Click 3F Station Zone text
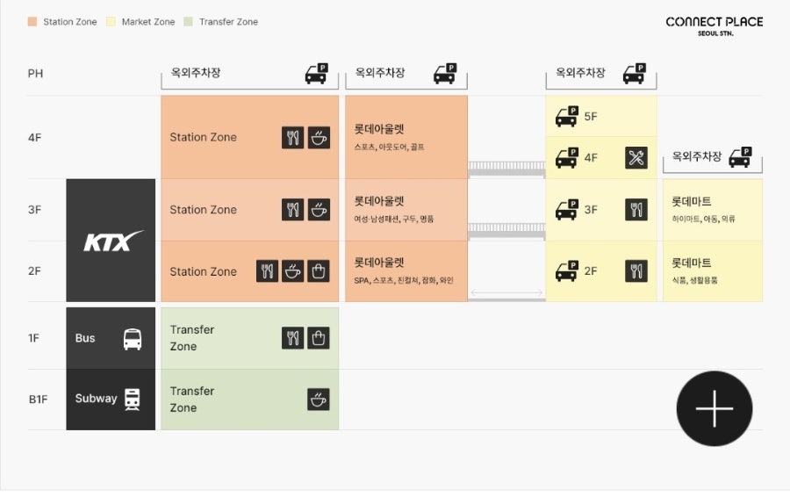The image size is (790, 497). tap(203, 210)
